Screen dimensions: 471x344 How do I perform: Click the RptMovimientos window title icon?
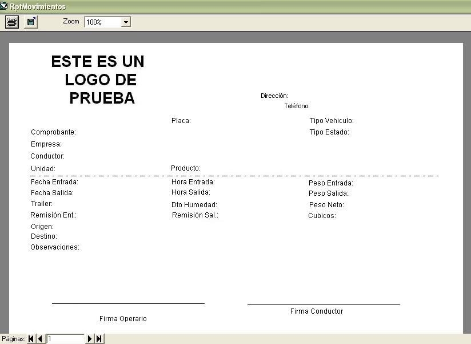click(x=4, y=6)
